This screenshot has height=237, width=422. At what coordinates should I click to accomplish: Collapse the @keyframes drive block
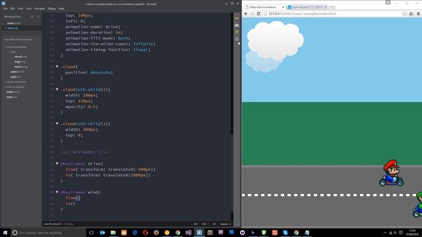tap(57, 163)
